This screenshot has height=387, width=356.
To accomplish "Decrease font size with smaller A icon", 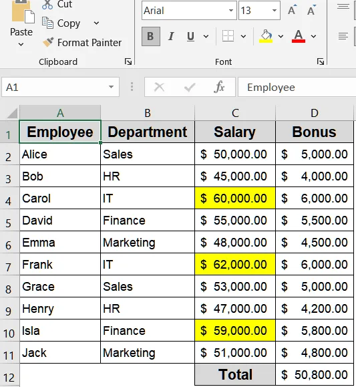I will point(311,10).
